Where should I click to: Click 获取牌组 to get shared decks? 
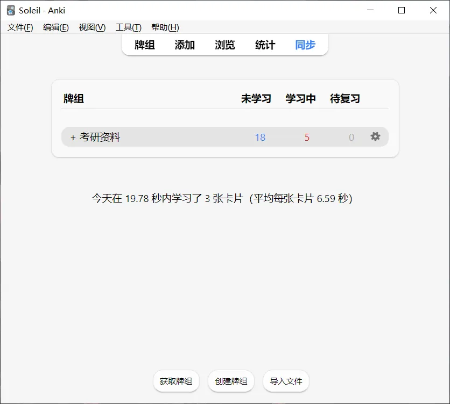(x=176, y=381)
